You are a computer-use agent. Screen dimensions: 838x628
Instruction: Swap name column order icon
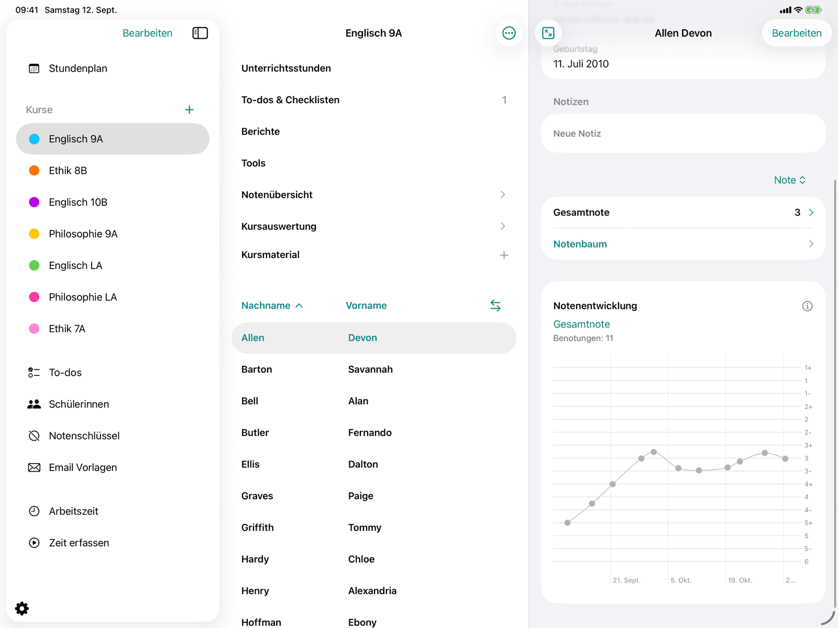coord(495,306)
